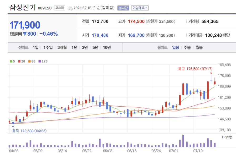This screenshot has width=236, height=154.
Task: Click the clock icon beside the 2024.07.18 date
Action: point(70,8)
